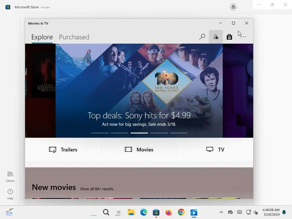Open the display network tray icon

(x=248, y=212)
